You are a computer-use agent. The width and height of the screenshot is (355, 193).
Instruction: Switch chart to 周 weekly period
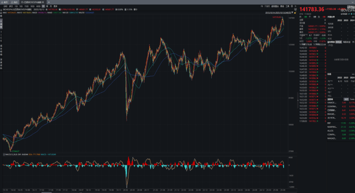coord(47,6)
